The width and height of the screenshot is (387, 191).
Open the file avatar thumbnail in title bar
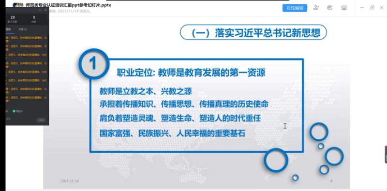18,5
